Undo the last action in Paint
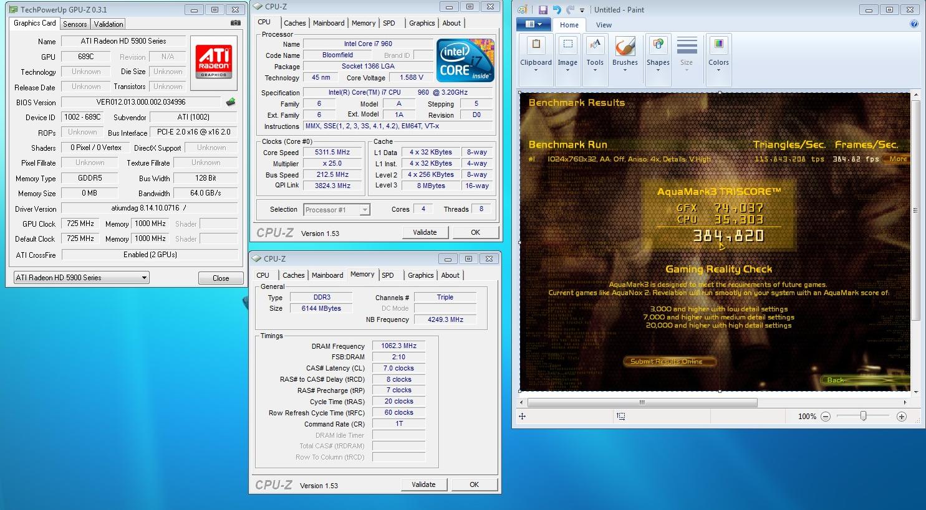 557,10
